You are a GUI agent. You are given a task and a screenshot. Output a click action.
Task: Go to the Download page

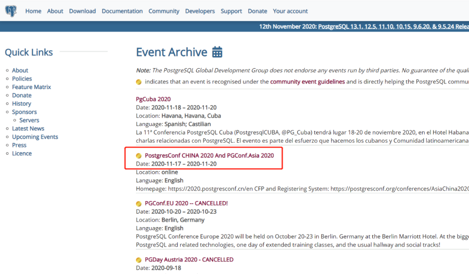(x=82, y=11)
